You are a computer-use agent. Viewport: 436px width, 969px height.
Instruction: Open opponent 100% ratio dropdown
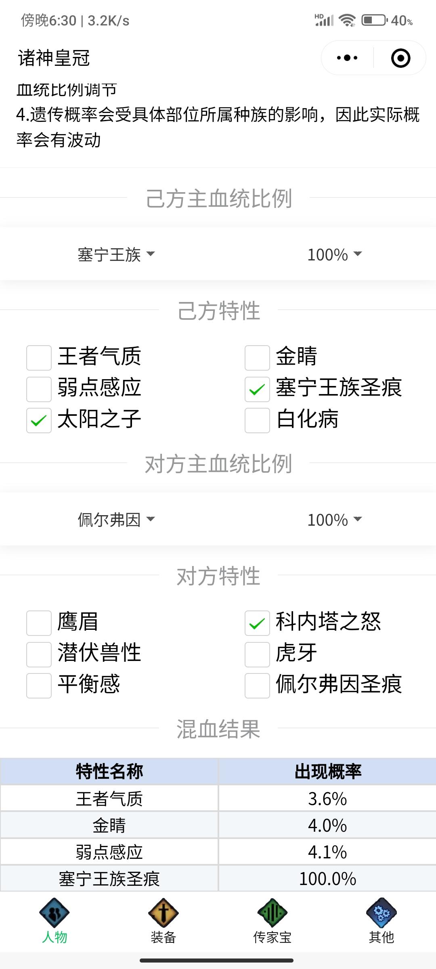[335, 520]
